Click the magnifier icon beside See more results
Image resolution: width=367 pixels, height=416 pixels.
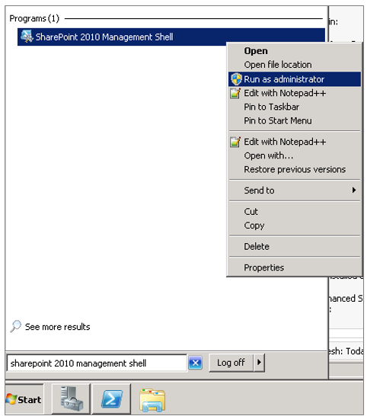tap(16, 326)
